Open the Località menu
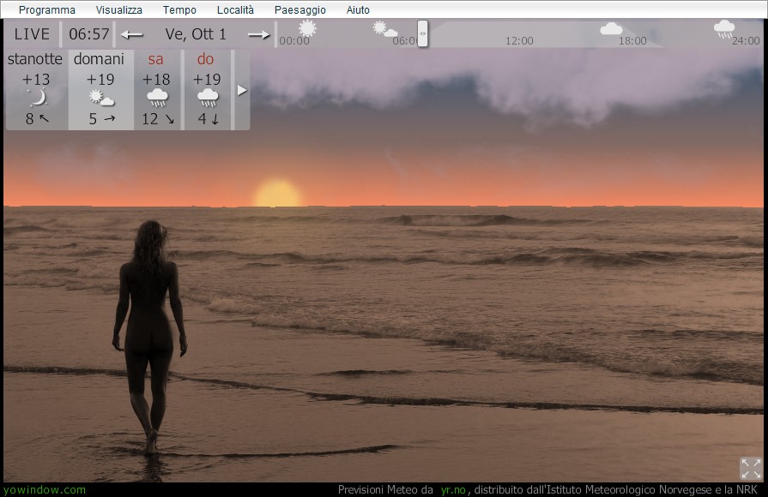The width and height of the screenshot is (768, 497). click(235, 9)
